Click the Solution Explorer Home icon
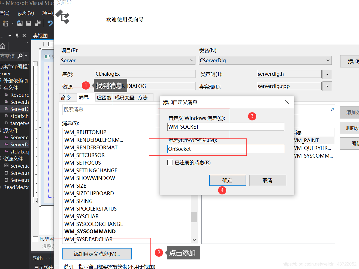 point(3,46)
